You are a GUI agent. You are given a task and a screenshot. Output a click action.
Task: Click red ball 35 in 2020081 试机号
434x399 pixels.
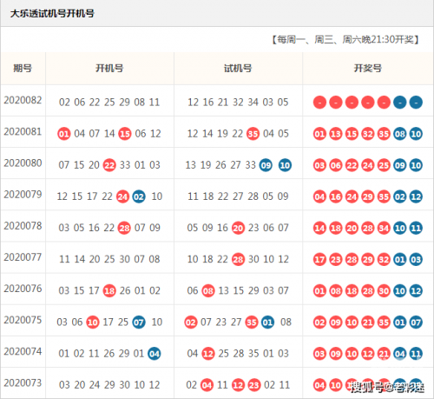(253, 134)
